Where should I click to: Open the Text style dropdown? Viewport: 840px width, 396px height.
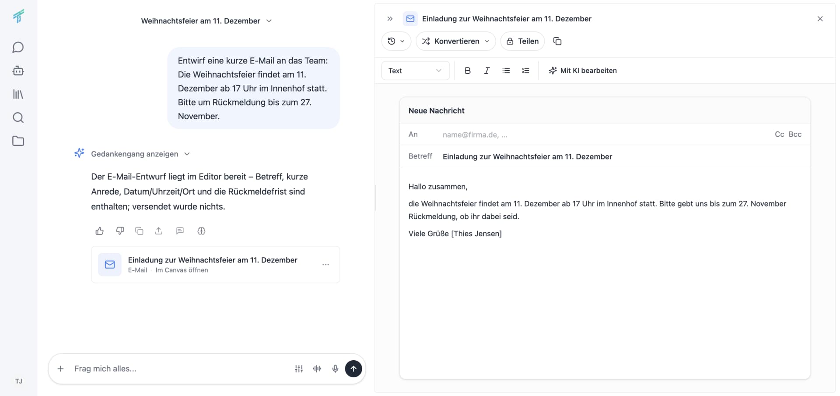416,71
